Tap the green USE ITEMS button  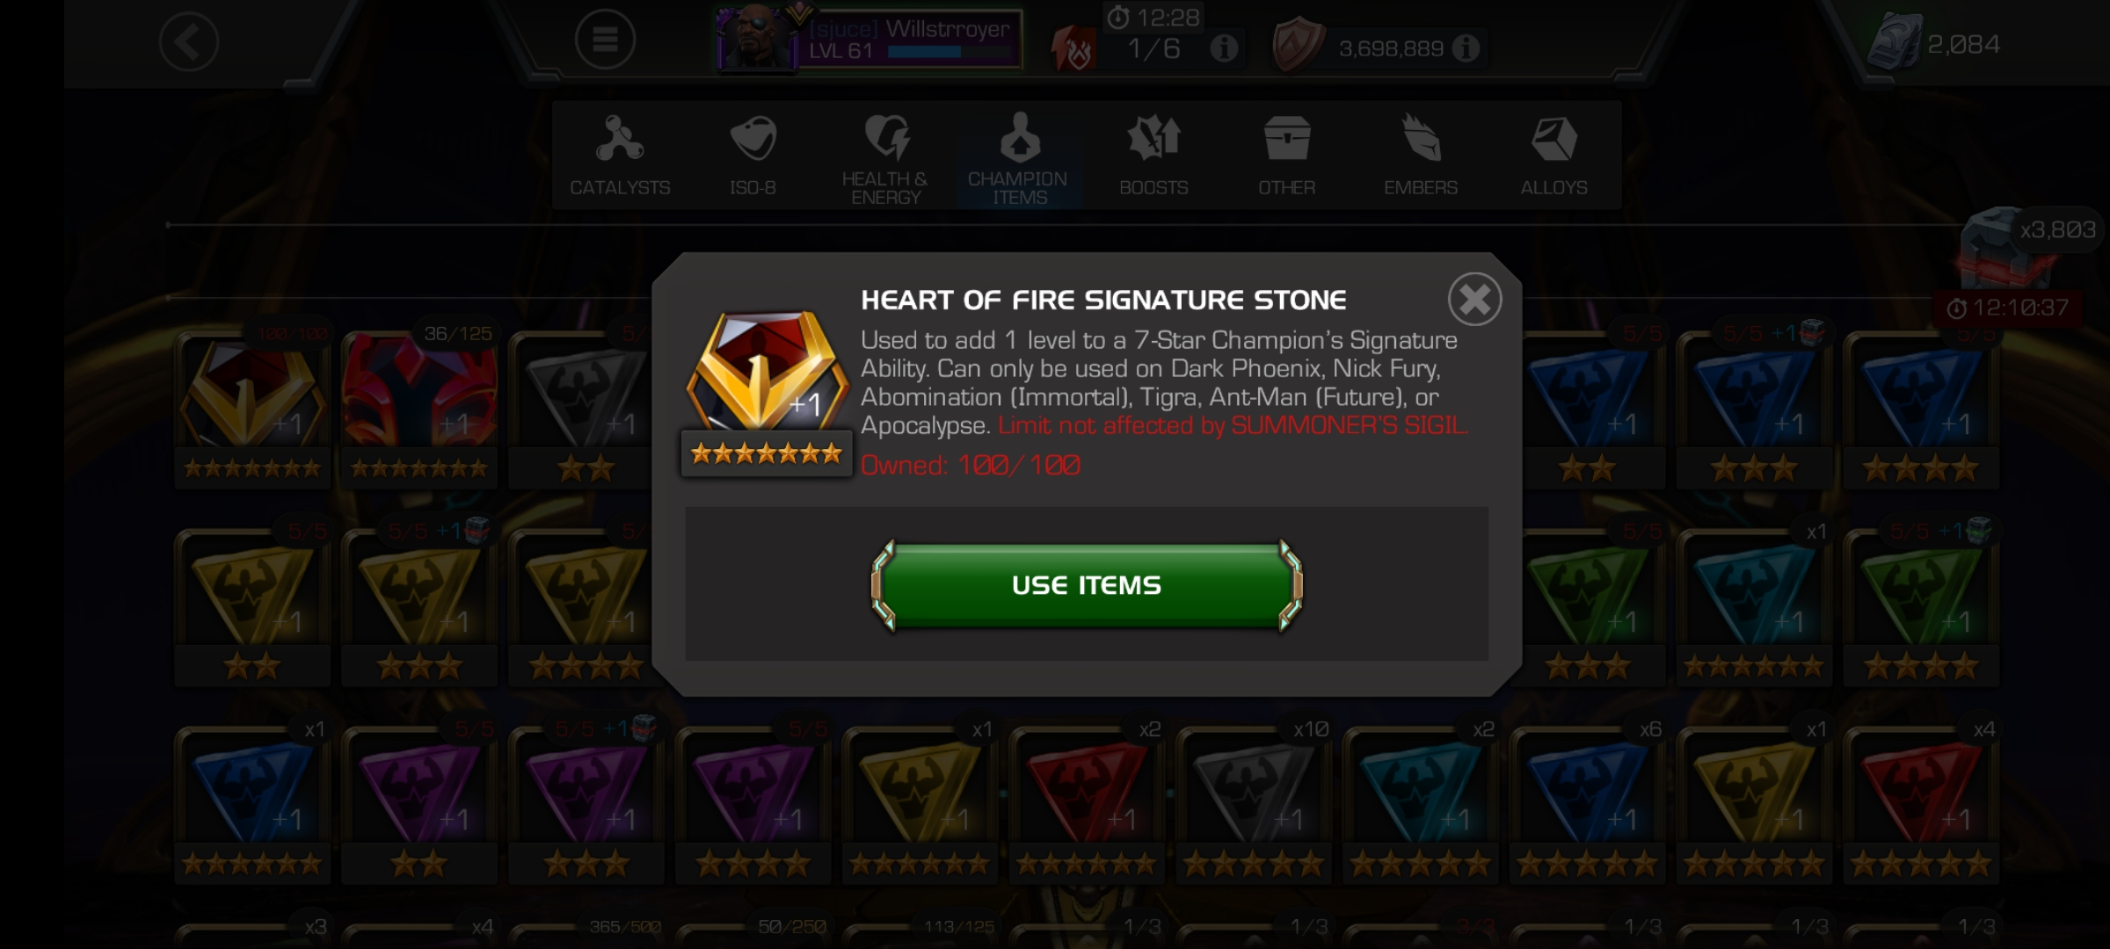1087,585
